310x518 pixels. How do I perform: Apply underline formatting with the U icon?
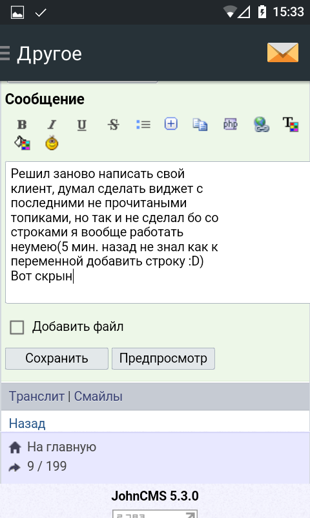(x=82, y=125)
